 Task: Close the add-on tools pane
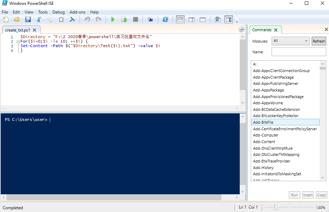(326, 29)
